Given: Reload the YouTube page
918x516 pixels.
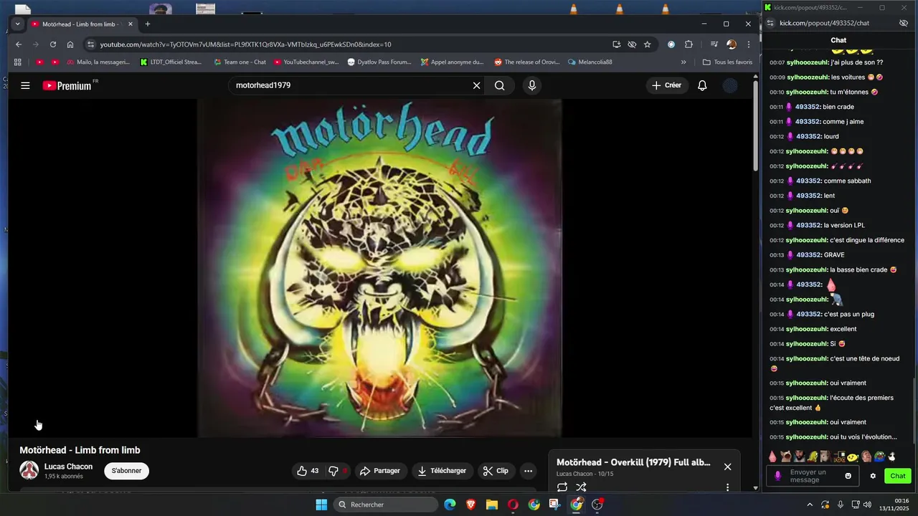Looking at the screenshot, I should point(53,44).
